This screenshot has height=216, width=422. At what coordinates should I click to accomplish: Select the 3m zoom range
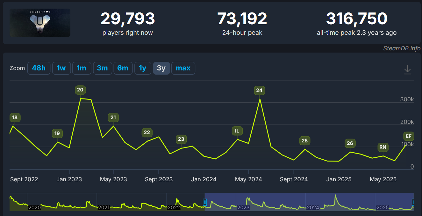coord(102,68)
